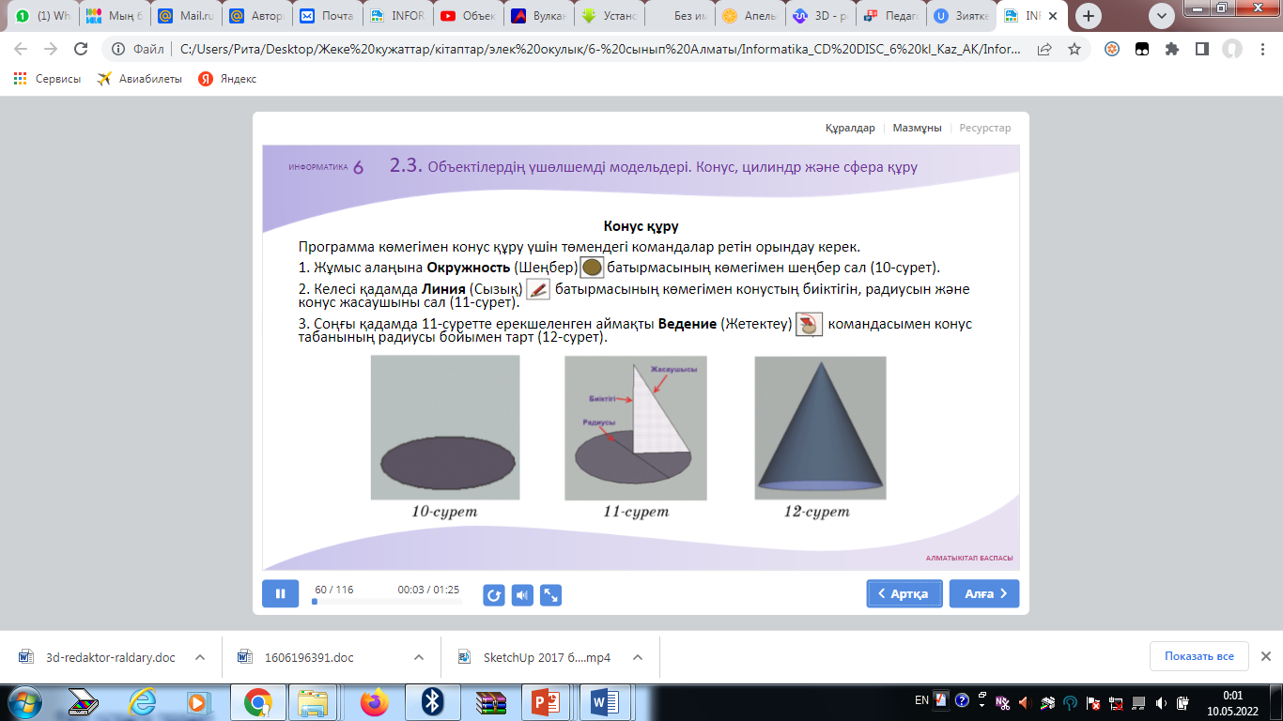This screenshot has height=721, width=1283.
Task: Open the Extensions puzzle menu
Action: coord(1171,49)
